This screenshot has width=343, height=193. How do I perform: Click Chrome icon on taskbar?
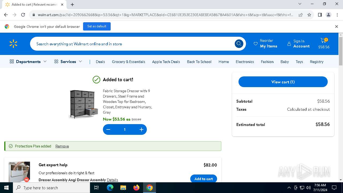[150, 188]
